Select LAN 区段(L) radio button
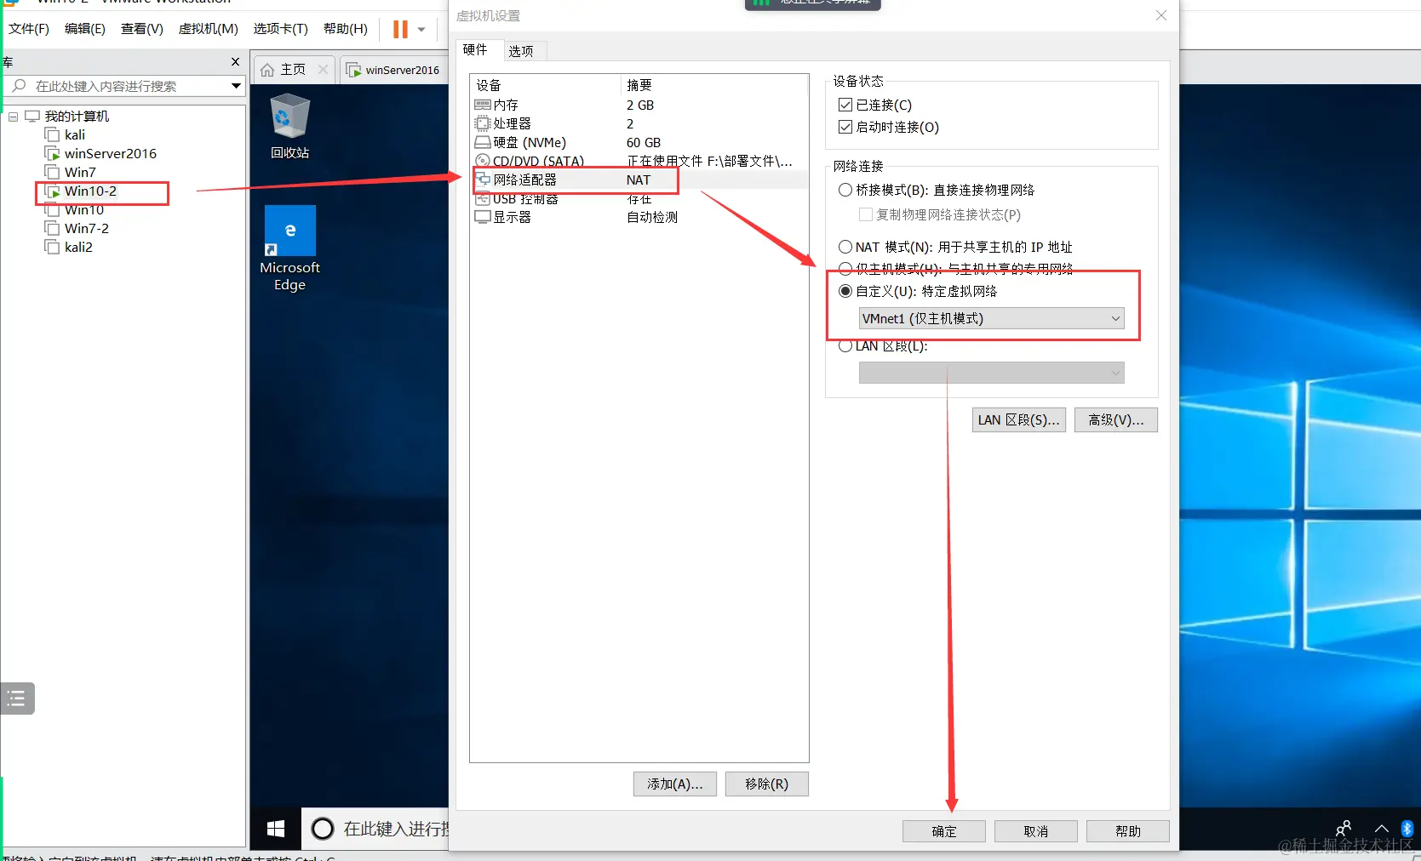The width and height of the screenshot is (1421, 861). pos(845,346)
